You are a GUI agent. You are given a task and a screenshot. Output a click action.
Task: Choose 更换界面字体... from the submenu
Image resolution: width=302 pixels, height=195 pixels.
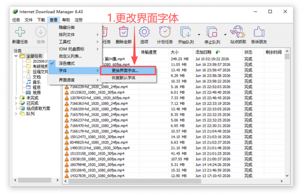[128, 70]
